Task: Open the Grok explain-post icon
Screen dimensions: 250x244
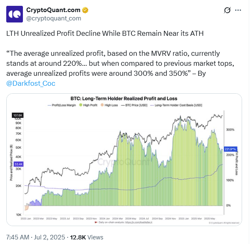Action: (227, 10)
